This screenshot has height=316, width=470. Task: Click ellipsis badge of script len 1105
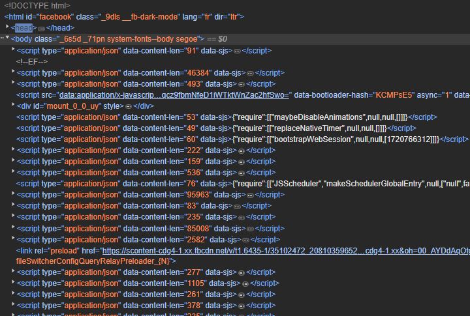coord(245,283)
